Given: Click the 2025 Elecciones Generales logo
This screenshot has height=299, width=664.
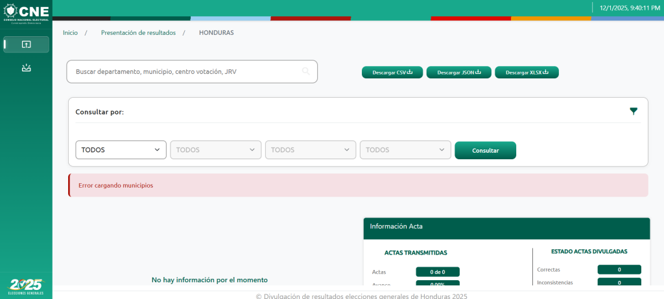Looking at the screenshot, I should 26,286.
